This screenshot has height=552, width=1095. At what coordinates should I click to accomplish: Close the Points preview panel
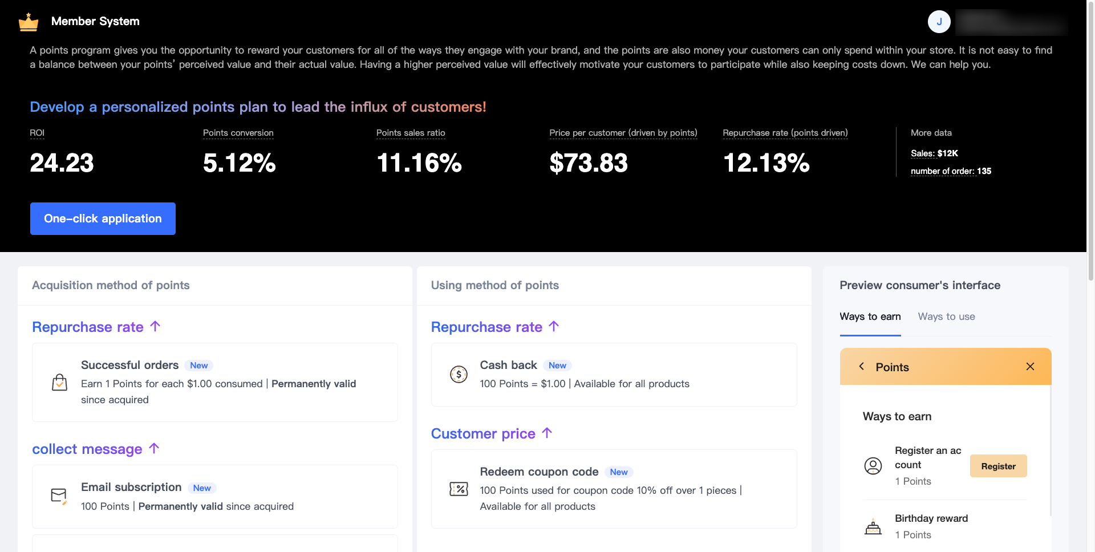[x=1030, y=367]
